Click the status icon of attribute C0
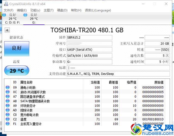174x136 pixels. (8, 115)
